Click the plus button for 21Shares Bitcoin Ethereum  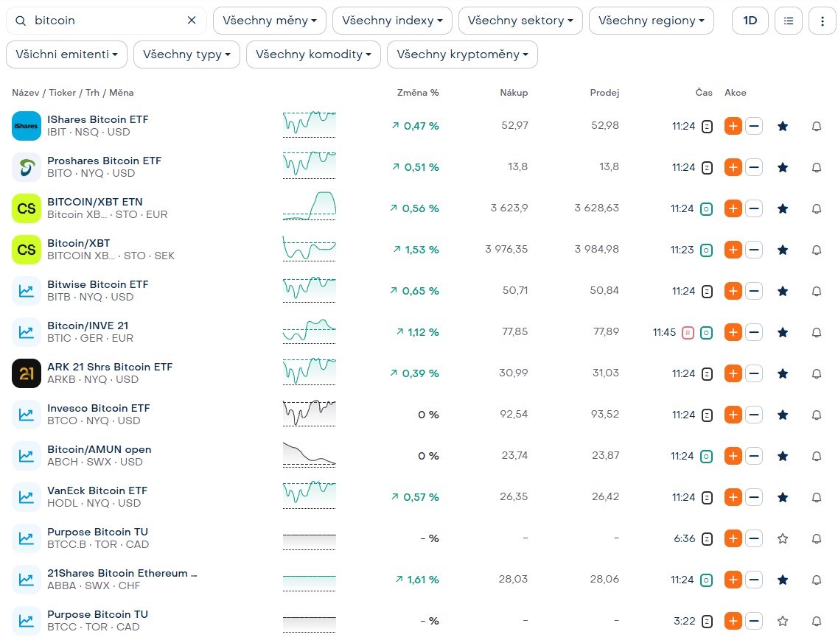pos(733,580)
